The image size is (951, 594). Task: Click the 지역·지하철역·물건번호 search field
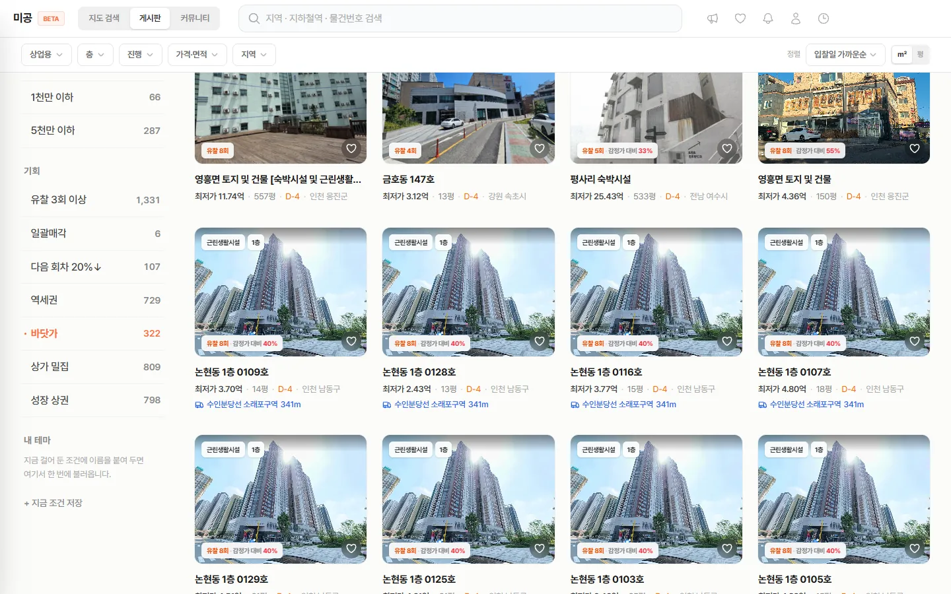coord(460,18)
